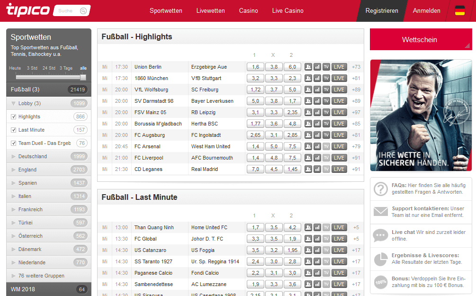
Task: Open team info icon for Union Berlin match
Action: click(308, 67)
